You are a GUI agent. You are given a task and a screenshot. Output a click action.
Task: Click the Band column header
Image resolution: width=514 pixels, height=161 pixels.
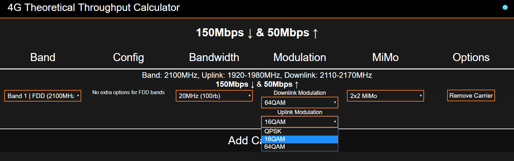click(x=43, y=57)
